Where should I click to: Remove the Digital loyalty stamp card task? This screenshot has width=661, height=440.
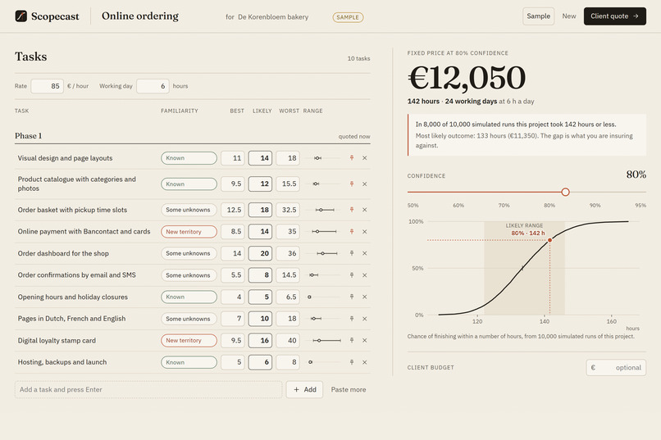pyautogui.click(x=365, y=340)
